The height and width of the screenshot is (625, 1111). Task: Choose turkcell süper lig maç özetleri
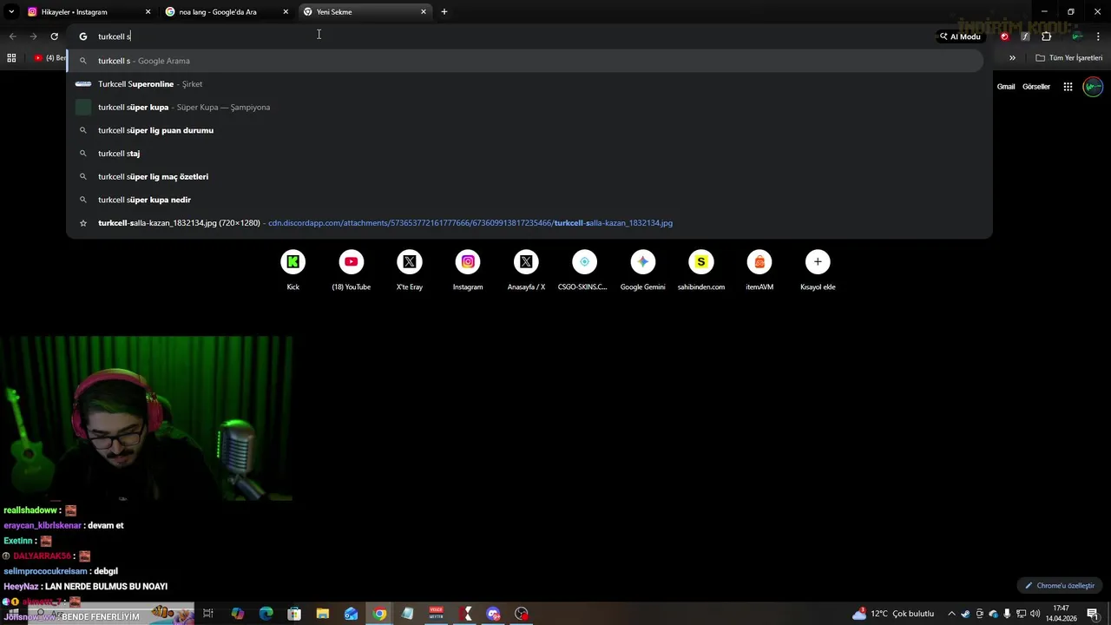tap(525, 177)
